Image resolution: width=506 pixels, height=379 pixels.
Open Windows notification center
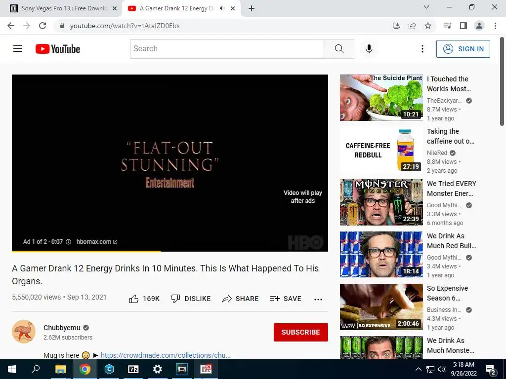(x=491, y=370)
